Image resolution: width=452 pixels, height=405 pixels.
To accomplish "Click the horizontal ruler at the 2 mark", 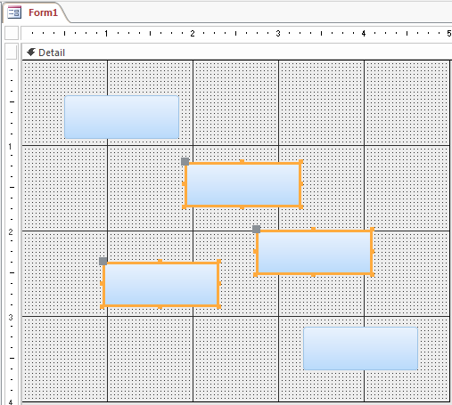I will pos(193,33).
